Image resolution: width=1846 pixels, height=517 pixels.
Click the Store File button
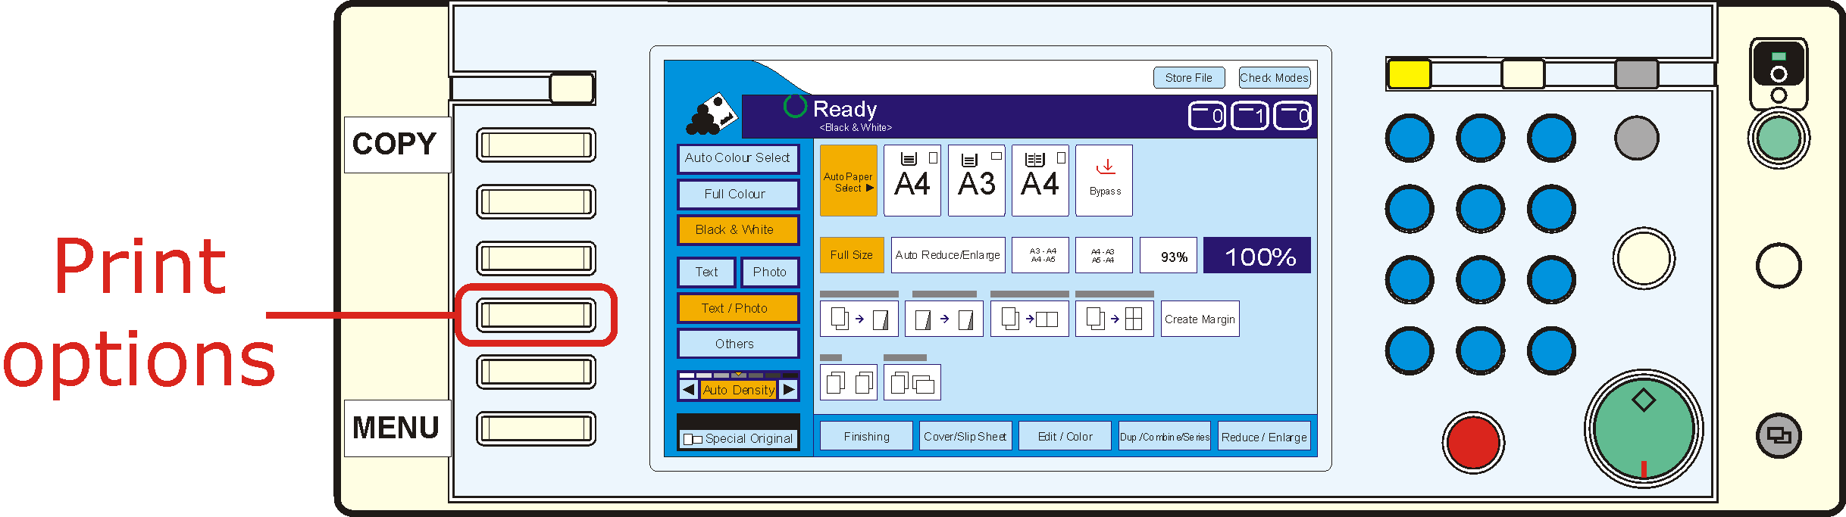coord(1188,78)
